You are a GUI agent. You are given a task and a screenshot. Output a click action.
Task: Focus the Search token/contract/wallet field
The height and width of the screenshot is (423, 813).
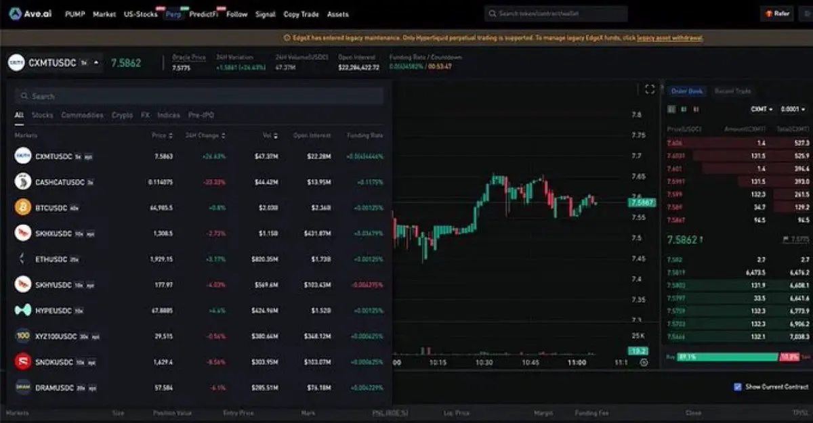coord(556,14)
